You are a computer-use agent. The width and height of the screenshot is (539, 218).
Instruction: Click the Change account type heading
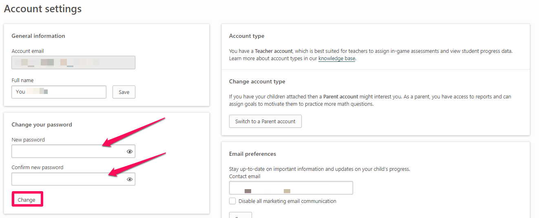[257, 81]
